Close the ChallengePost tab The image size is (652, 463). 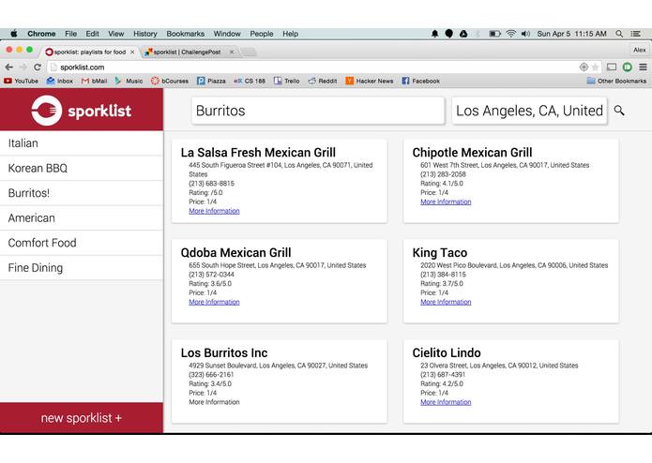click(x=232, y=52)
